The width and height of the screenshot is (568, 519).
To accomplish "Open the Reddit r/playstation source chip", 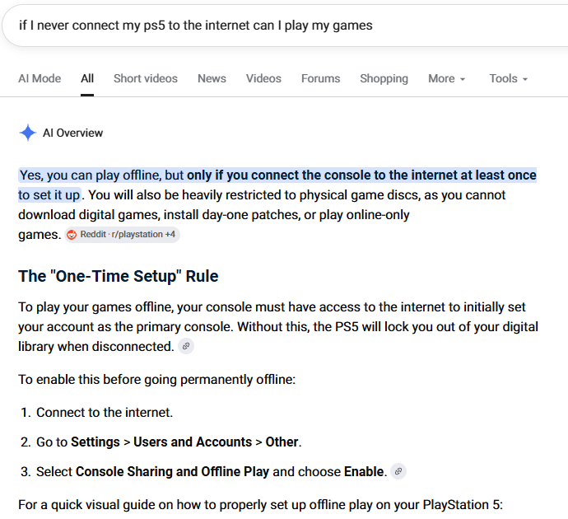I will 123,235.
